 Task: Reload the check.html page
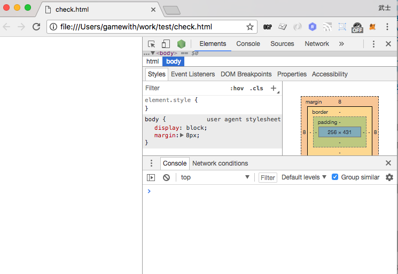(36, 27)
